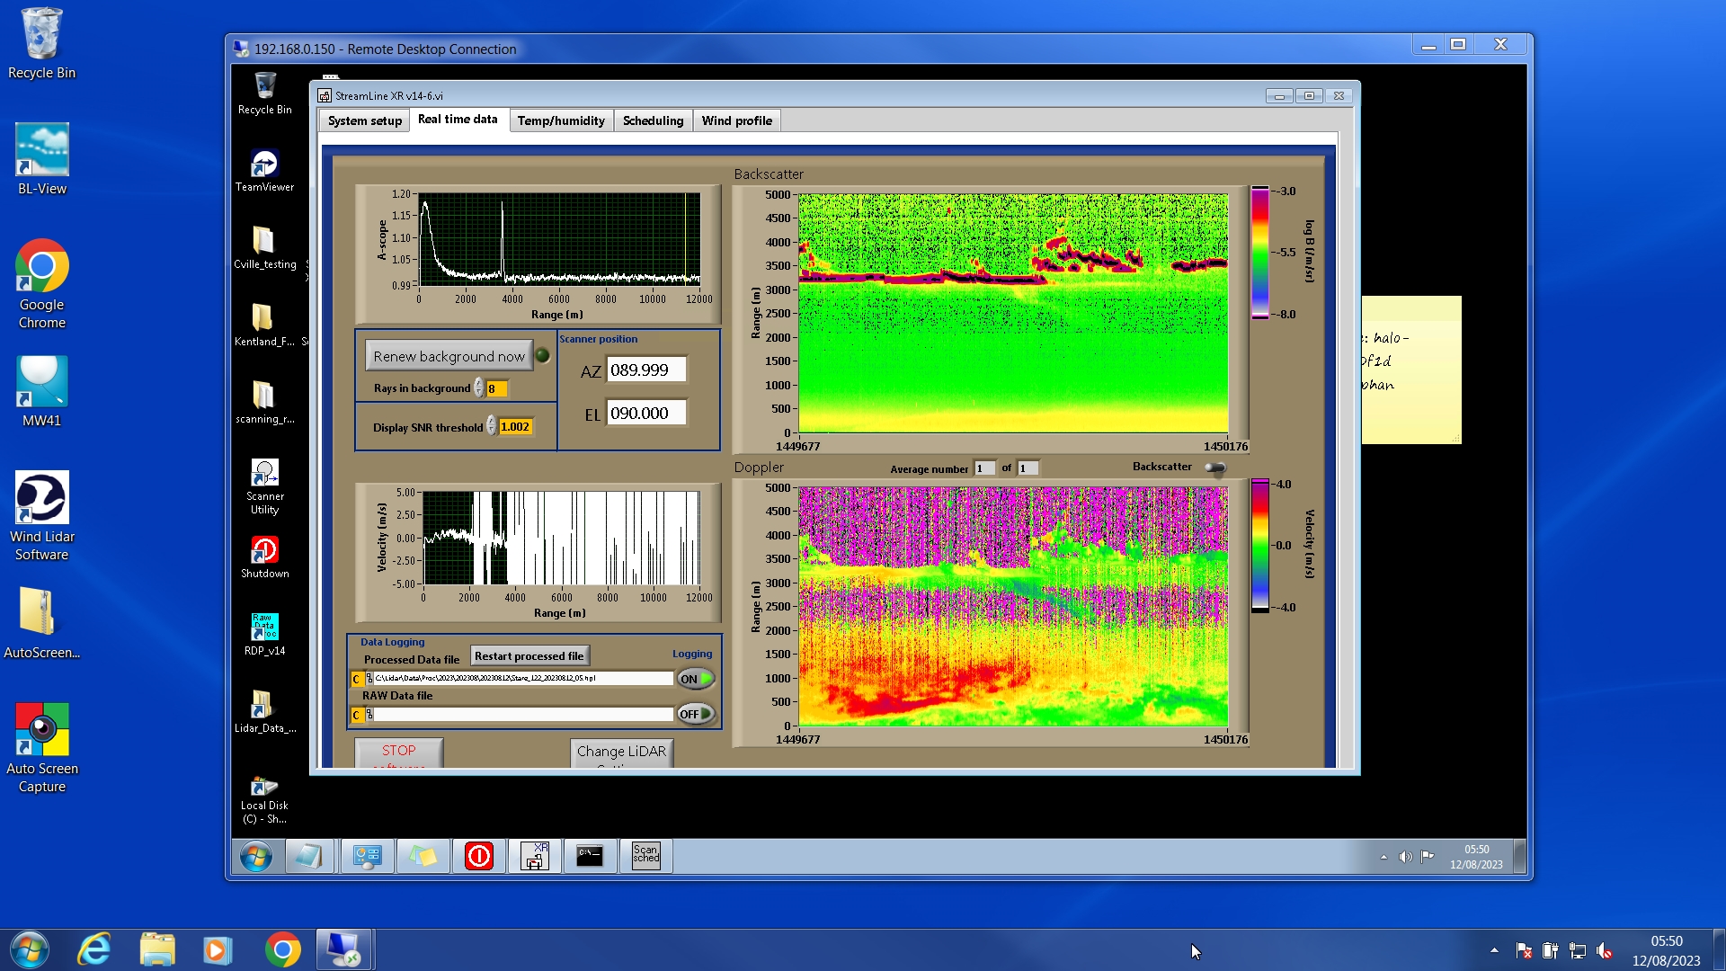Launch Google Chrome from host taskbar
The width and height of the screenshot is (1726, 971).
pos(282,949)
